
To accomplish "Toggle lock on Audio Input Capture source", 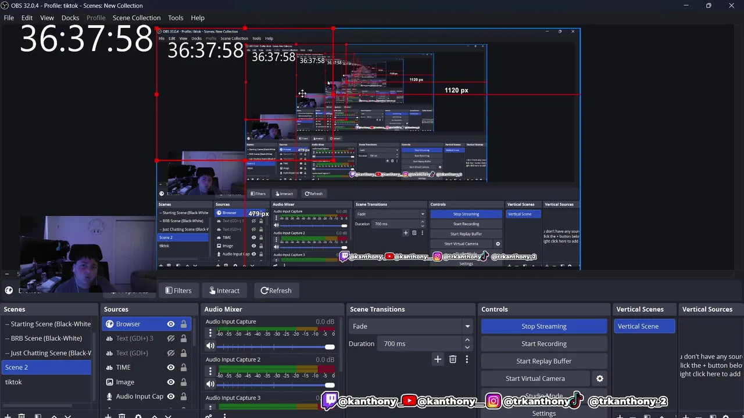I will [x=184, y=397].
